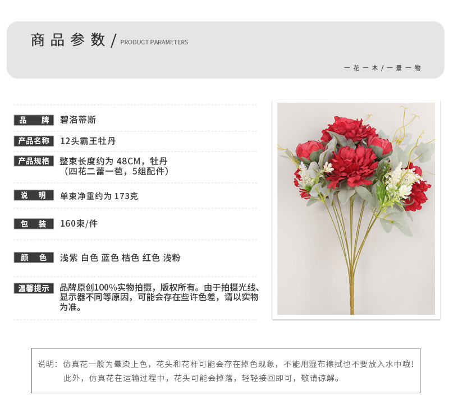Click the product name 12头霸王牡丹
Viewport: 449px width, 409px height.
click(x=88, y=141)
